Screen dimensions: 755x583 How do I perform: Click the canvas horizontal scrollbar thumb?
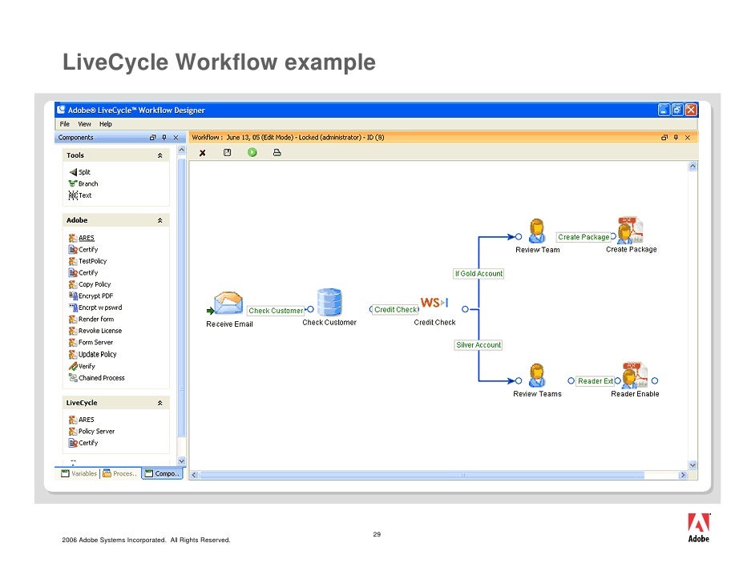(422, 475)
